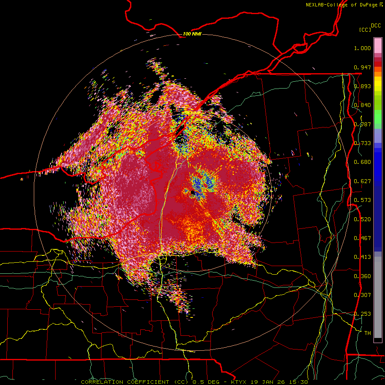Click the bright green band of color scale
Viewport: 385px width, 385px height.
[x=378, y=117]
